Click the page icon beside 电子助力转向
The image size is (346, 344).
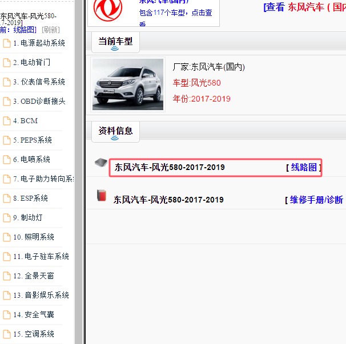[x=7, y=179]
